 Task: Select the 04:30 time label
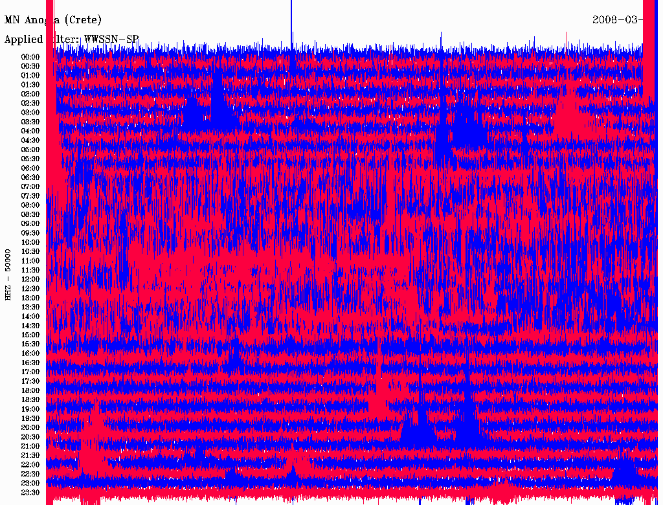click(x=30, y=140)
